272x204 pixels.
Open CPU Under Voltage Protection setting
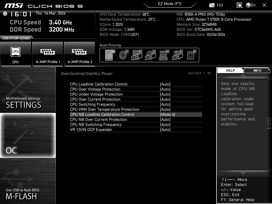[x=136, y=94]
